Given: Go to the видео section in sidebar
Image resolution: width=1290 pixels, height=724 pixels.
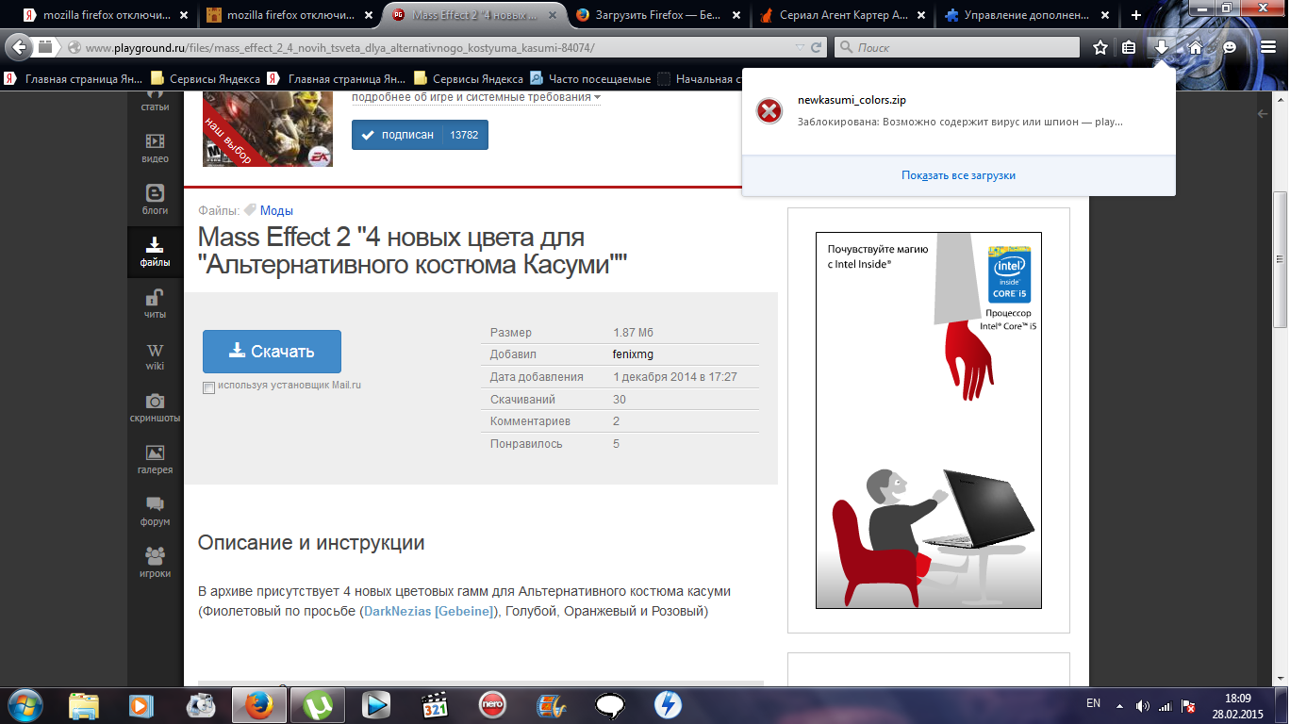Looking at the screenshot, I should (155, 148).
